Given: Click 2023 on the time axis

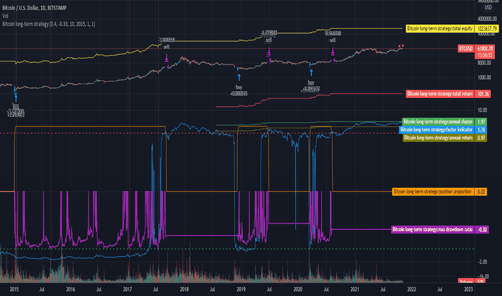Looking at the screenshot, I should point(469,290).
